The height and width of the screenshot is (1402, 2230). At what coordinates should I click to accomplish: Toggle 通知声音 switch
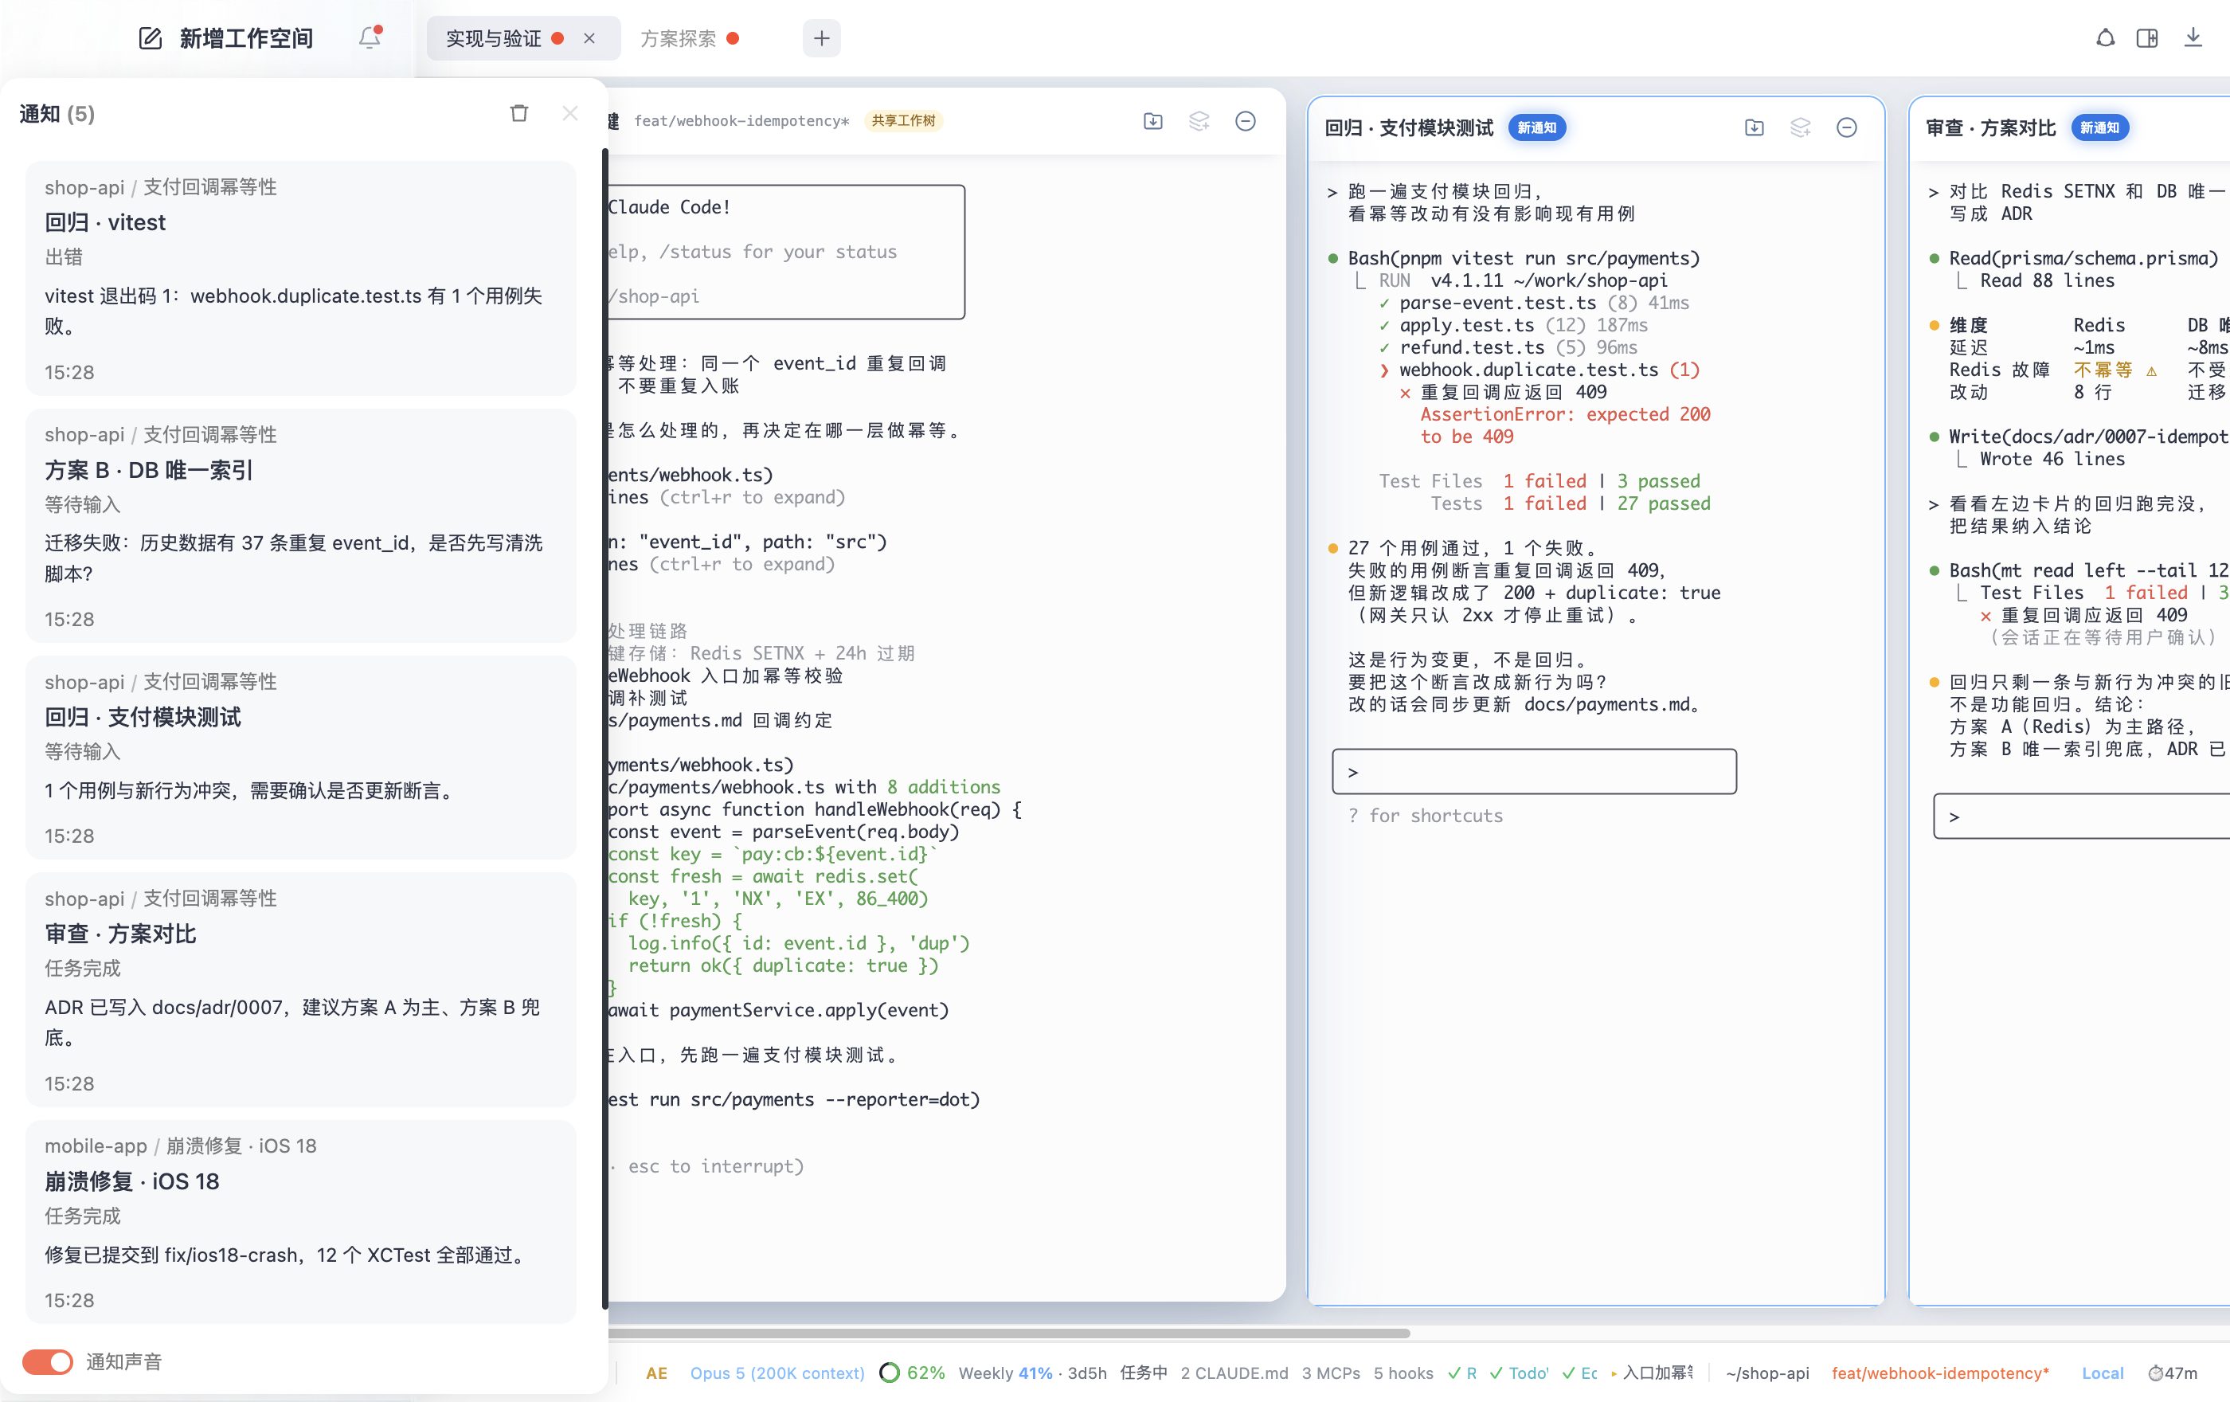47,1361
